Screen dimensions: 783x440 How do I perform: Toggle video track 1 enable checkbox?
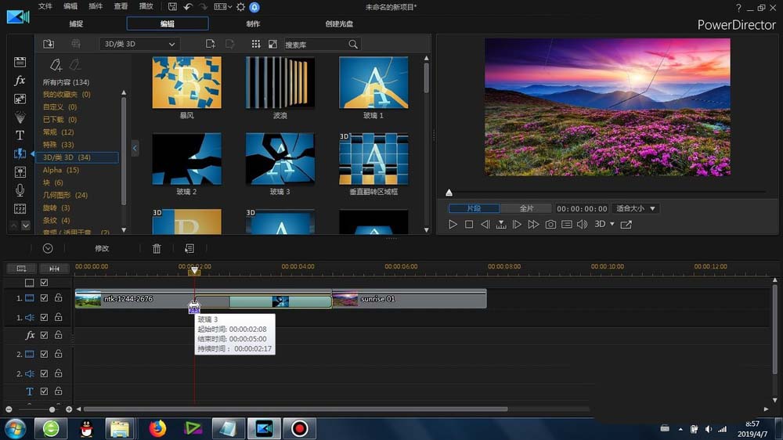pyautogui.click(x=44, y=298)
